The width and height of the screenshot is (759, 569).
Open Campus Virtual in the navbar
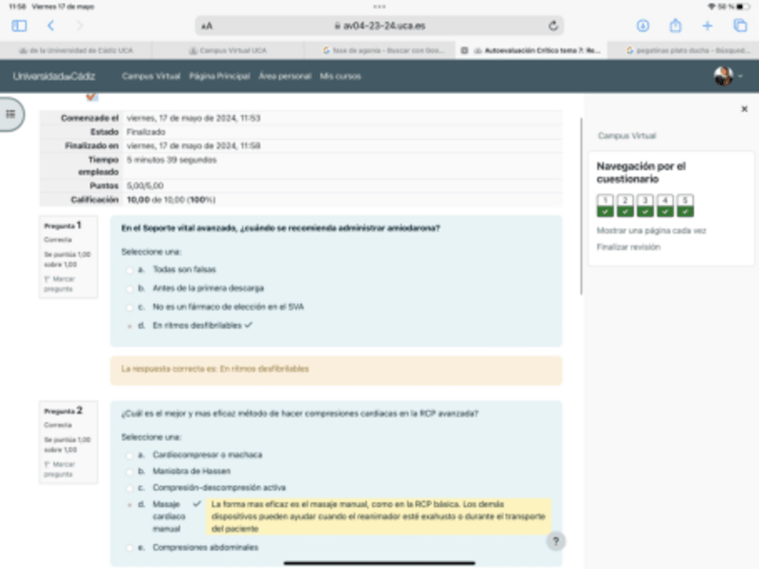pyautogui.click(x=151, y=76)
